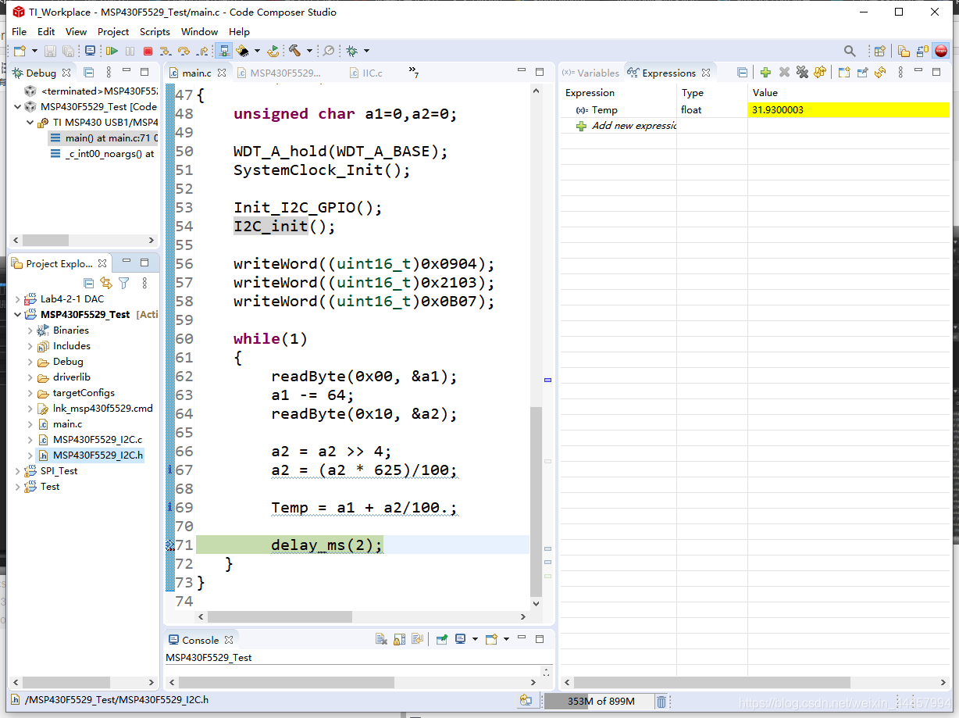Click Clear Console icon in Console toolbar

[381, 639]
